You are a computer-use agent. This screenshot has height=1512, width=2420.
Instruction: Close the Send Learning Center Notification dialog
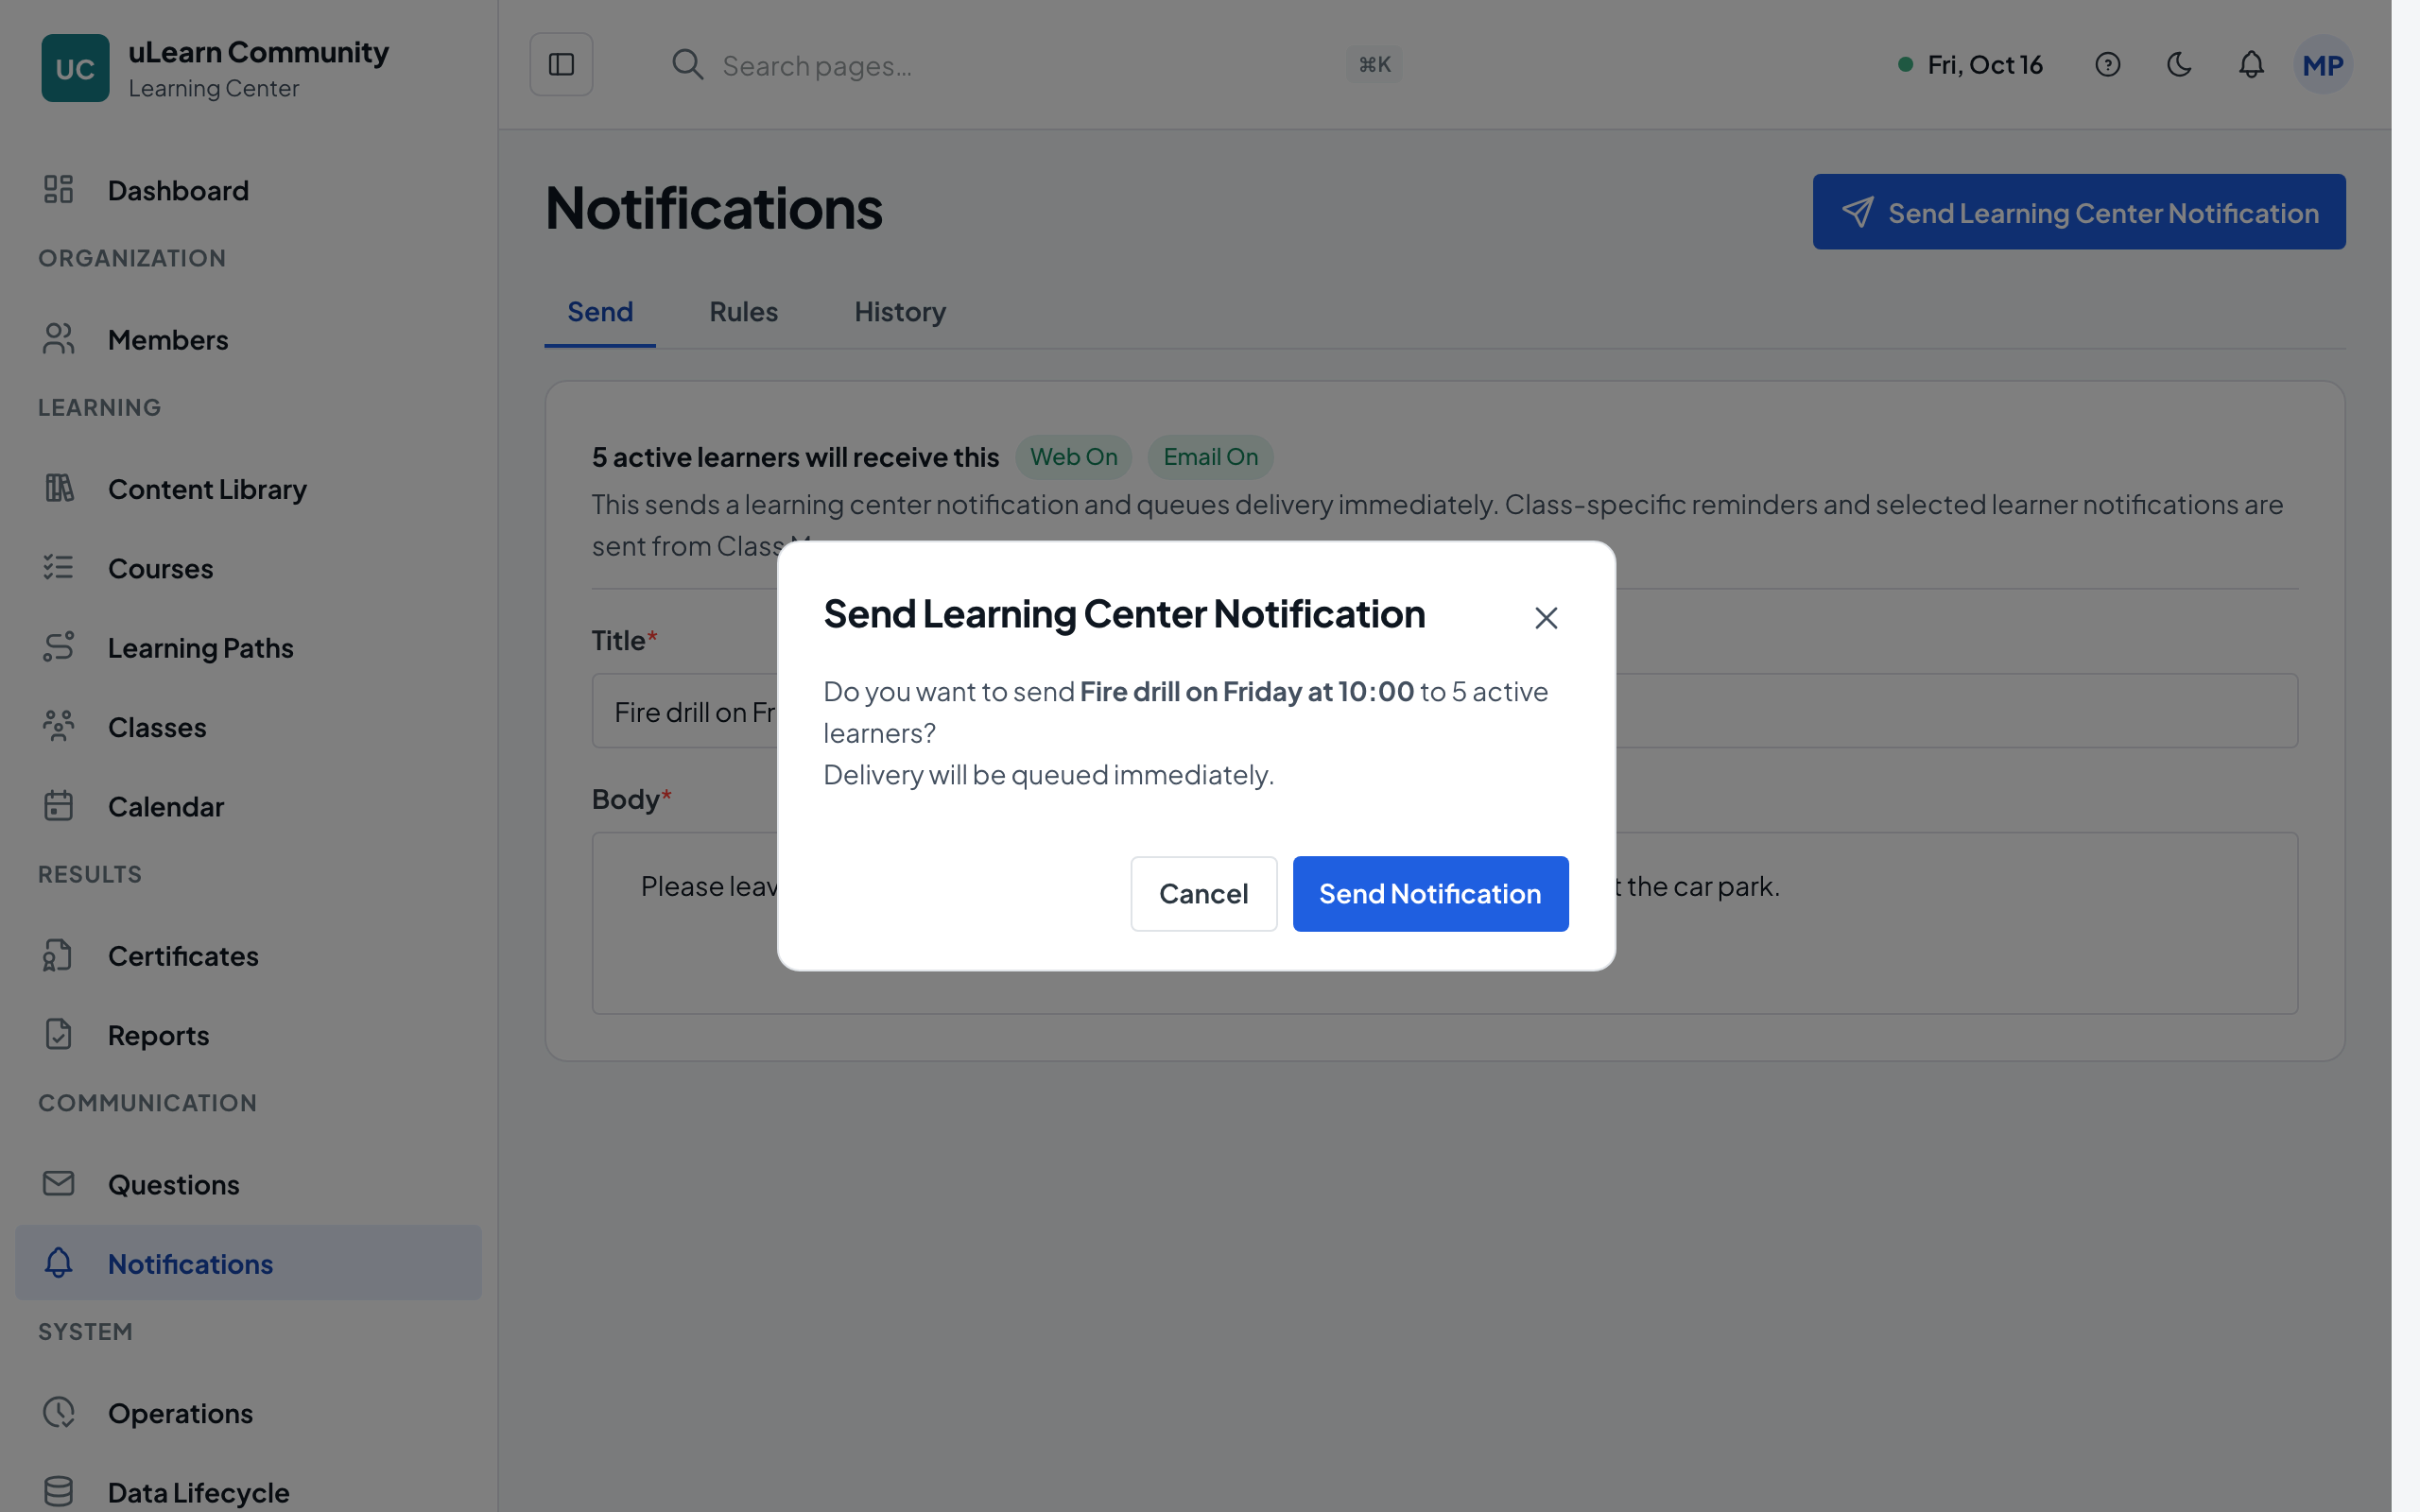(1546, 618)
